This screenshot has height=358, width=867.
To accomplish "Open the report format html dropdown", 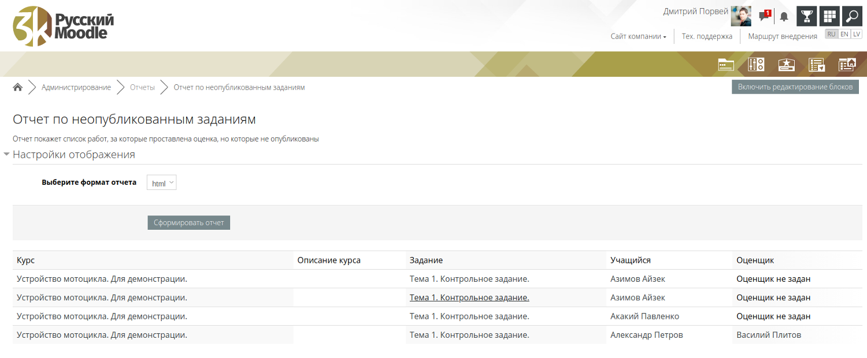I will pyautogui.click(x=161, y=183).
